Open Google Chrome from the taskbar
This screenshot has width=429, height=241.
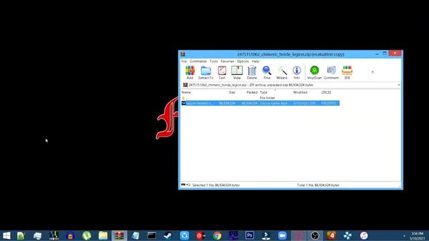[x=217, y=236]
